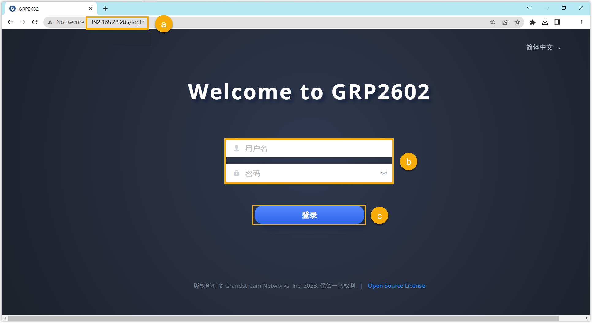The width and height of the screenshot is (592, 323).
Task: Click the blue 登录 login button
Action: (x=309, y=215)
